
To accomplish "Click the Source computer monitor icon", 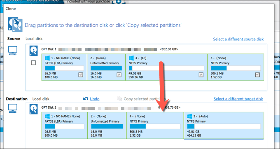I will click(13, 51).
